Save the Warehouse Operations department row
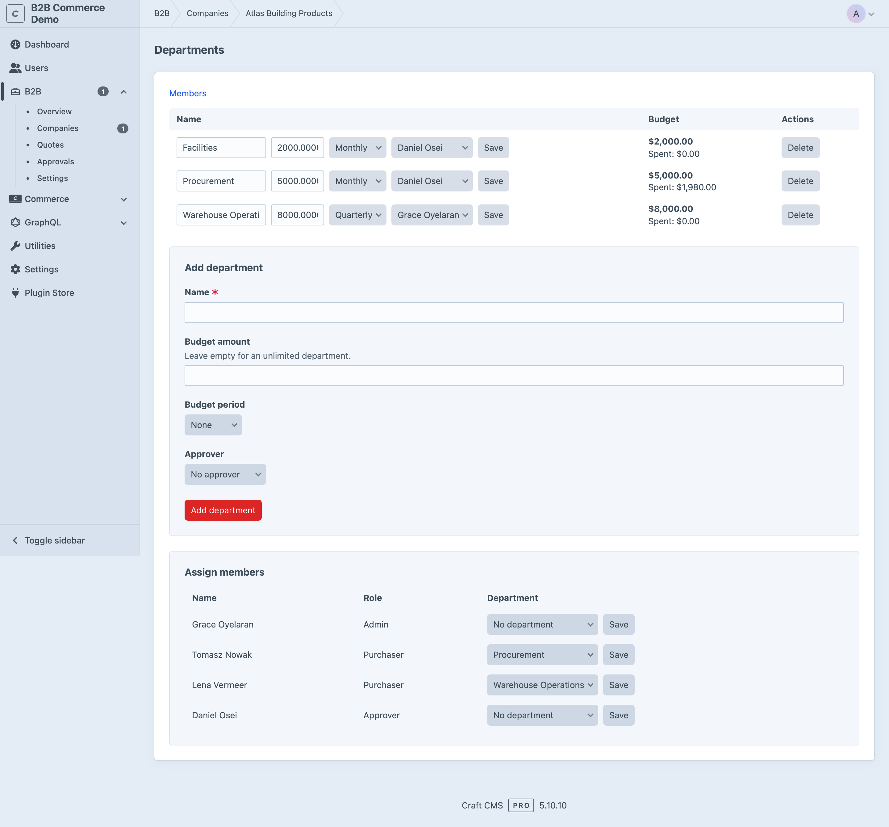 tap(493, 215)
